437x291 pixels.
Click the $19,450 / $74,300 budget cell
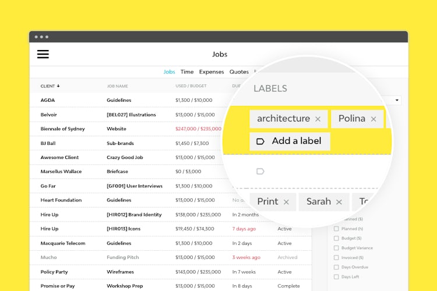[x=195, y=229]
